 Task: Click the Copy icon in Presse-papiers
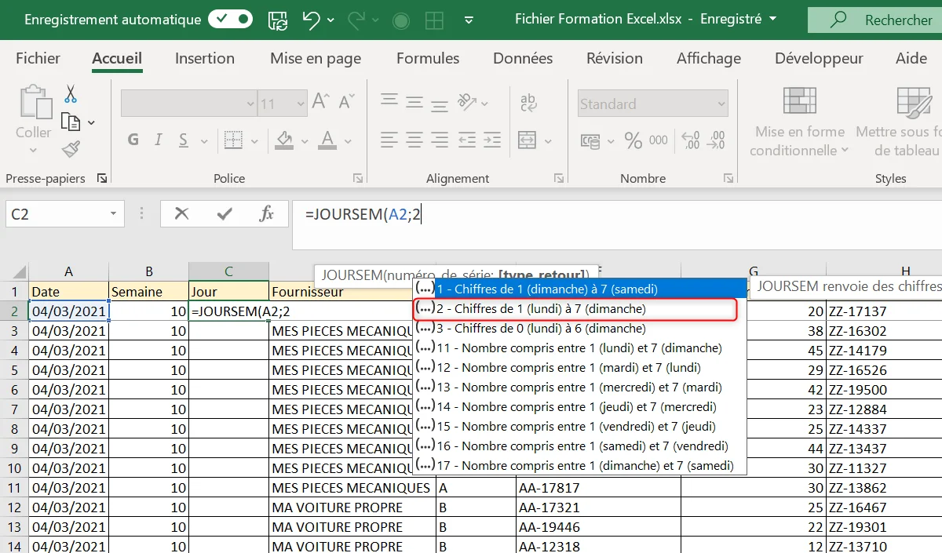click(x=71, y=122)
